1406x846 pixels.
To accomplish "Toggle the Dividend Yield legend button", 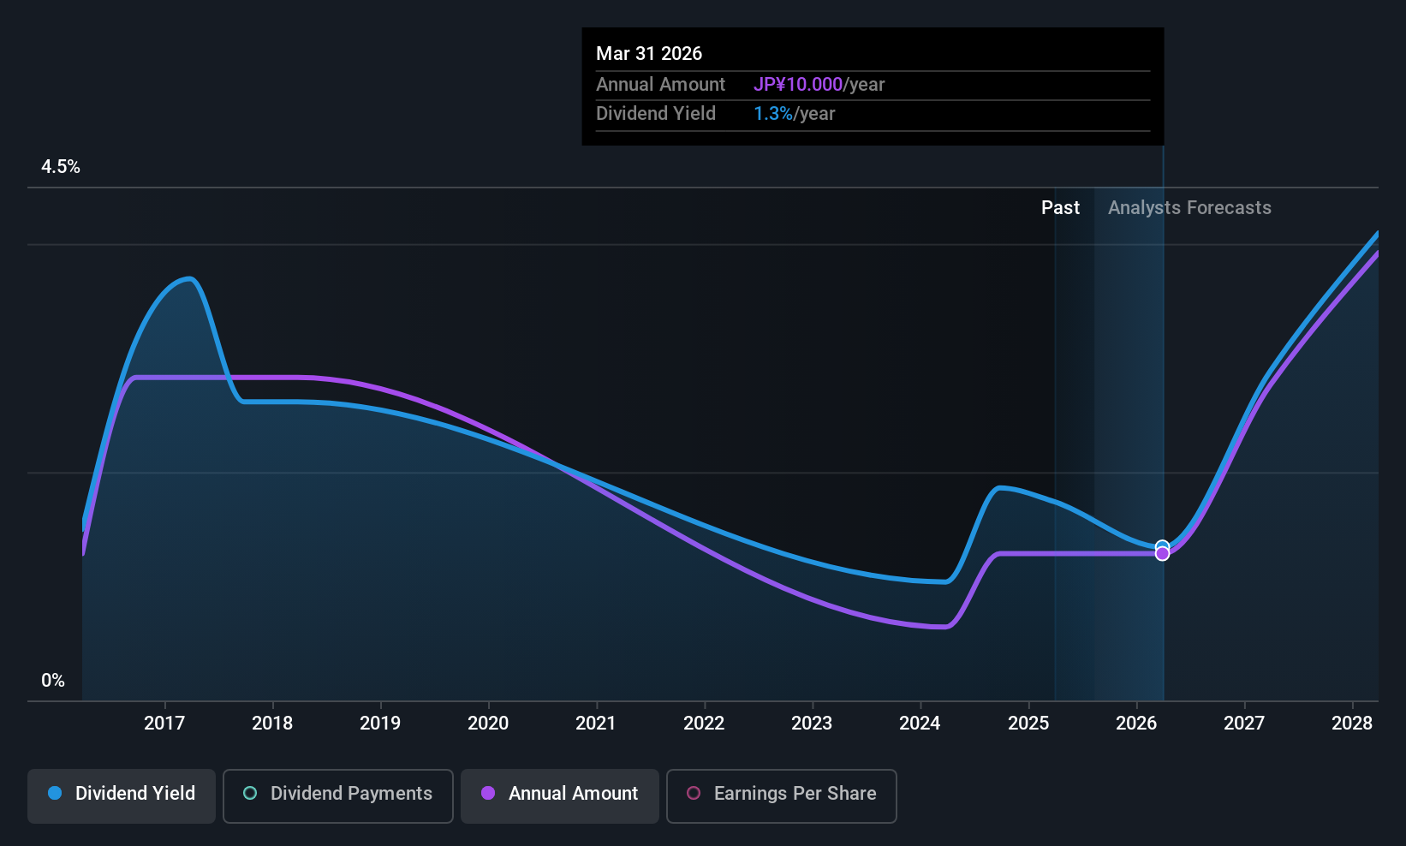I will [x=122, y=795].
